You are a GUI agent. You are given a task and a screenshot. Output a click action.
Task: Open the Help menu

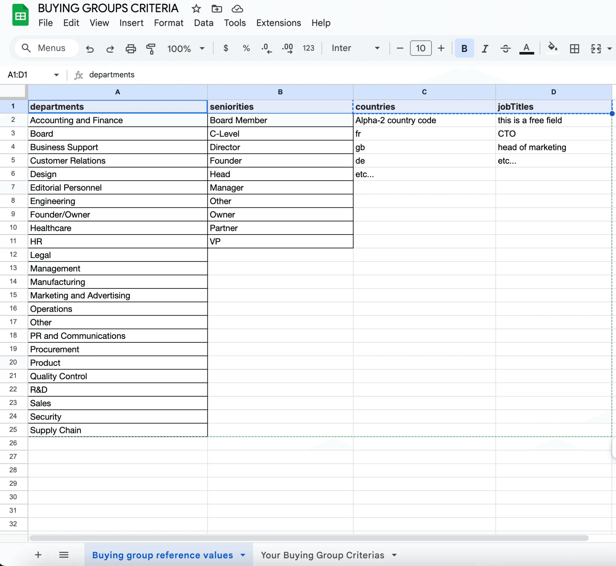pos(321,23)
